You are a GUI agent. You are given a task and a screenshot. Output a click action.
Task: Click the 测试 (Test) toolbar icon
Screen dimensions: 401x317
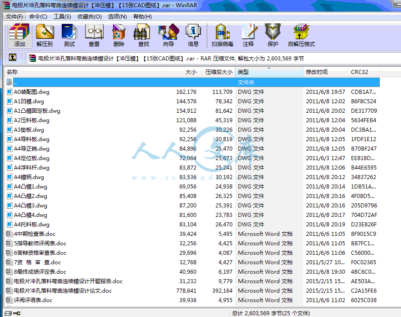(69, 35)
